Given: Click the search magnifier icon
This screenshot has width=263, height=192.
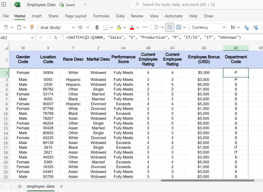Looking at the screenshot, I should (x=137, y=4).
